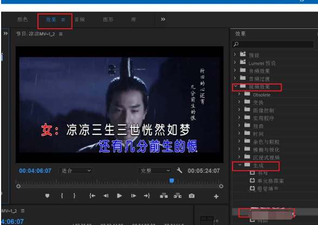Collapse the 生成 folder
The image size is (318, 225).
(x=239, y=165)
